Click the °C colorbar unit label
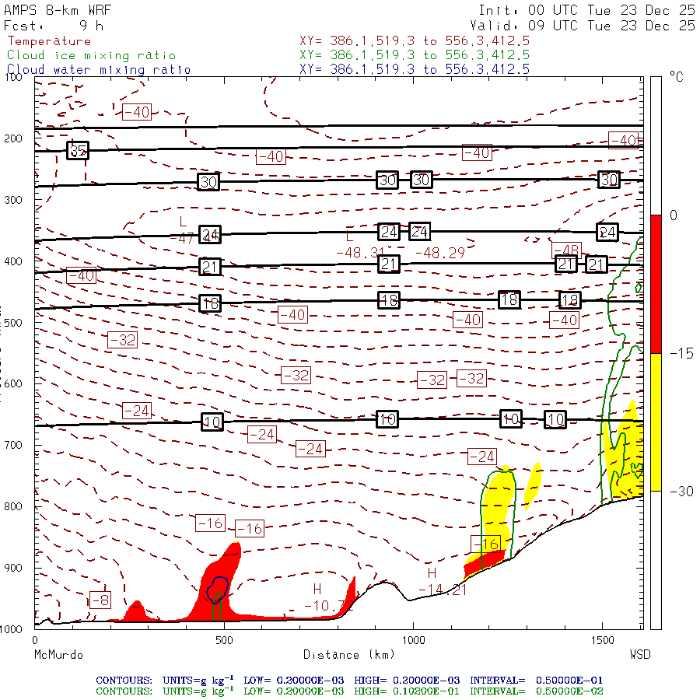700x700 pixels. (677, 77)
